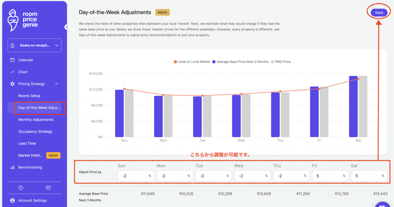Open Monthly Adjustments page
Image resolution: width=394 pixels, height=207 pixels.
coord(36,120)
